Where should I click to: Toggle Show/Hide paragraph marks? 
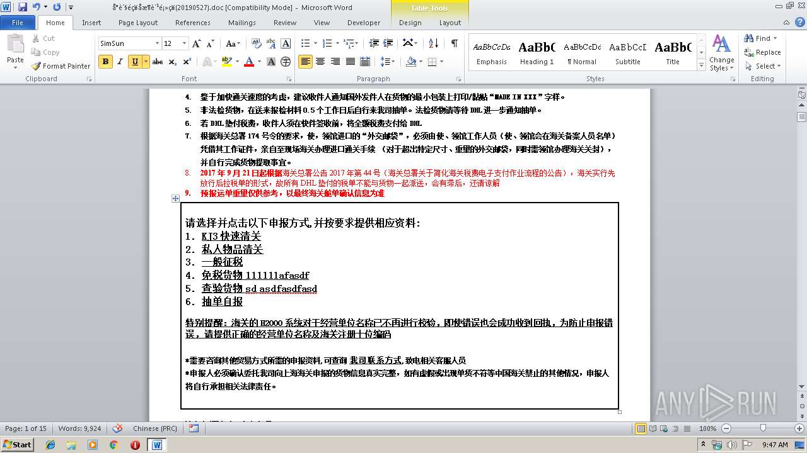click(454, 43)
